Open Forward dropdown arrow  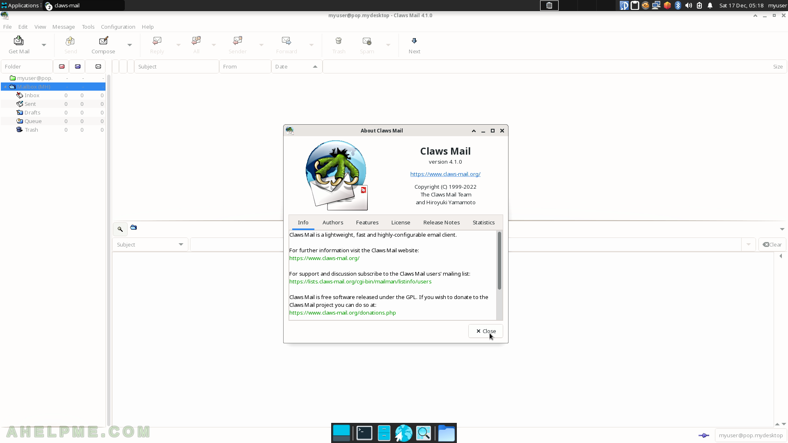pyautogui.click(x=311, y=45)
